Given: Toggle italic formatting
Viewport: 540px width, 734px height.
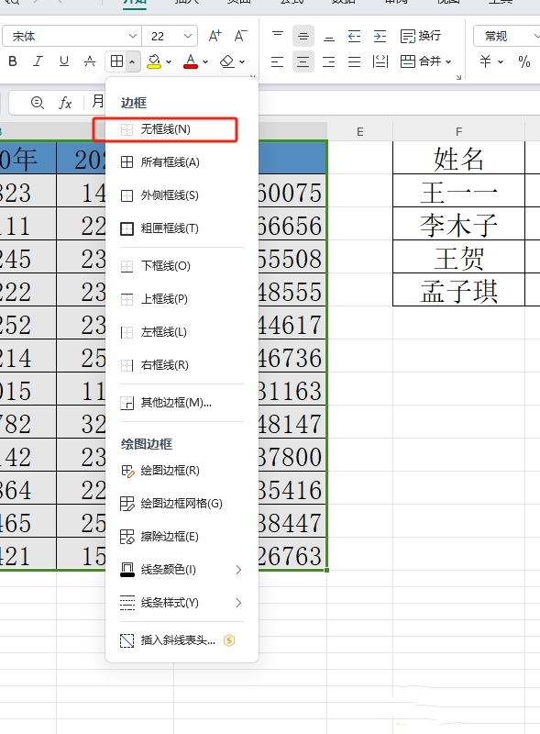Looking at the screenshot, I should [x=38, y=61].
